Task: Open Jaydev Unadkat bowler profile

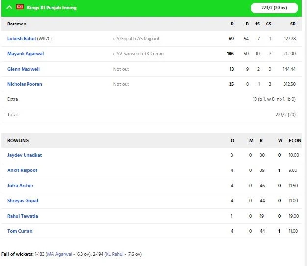Action: 25,155
